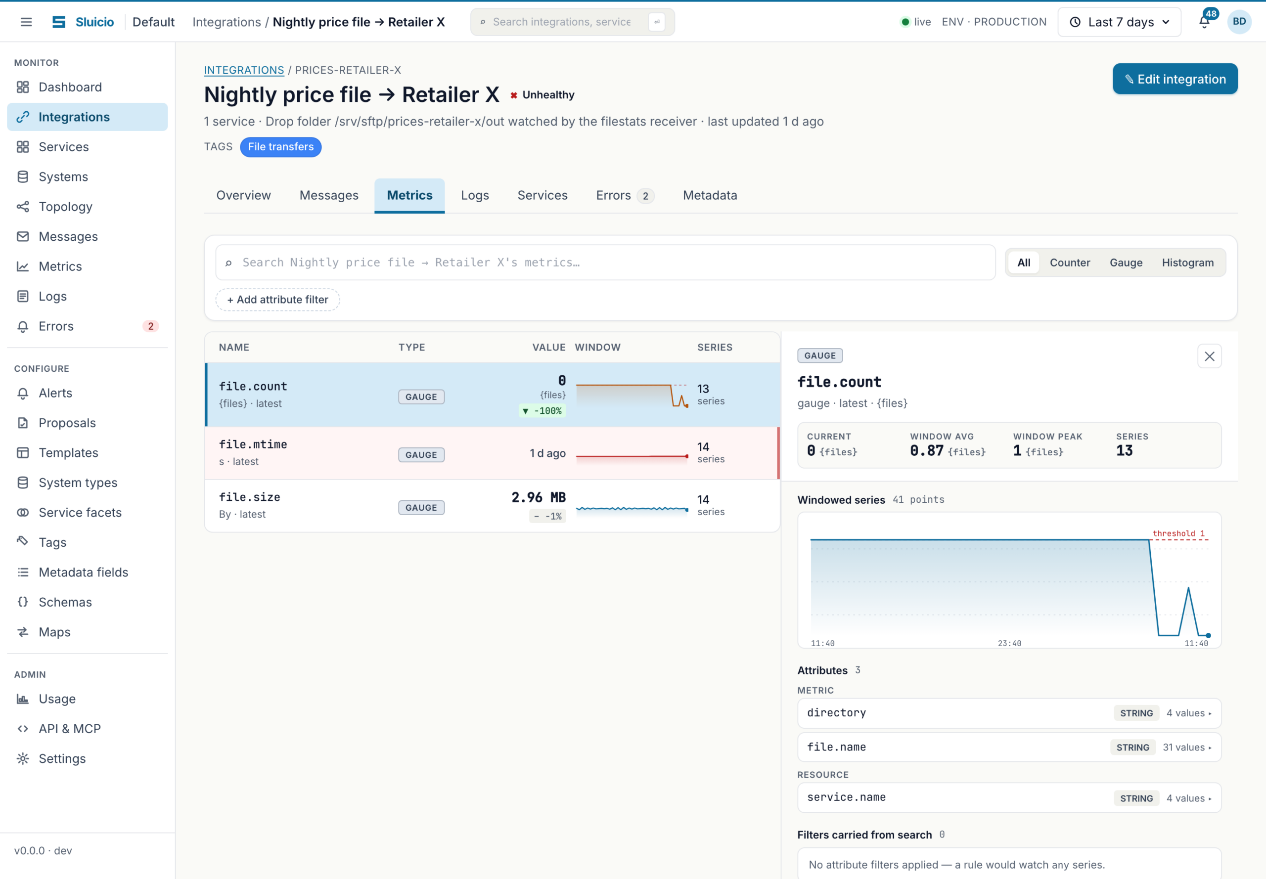Viewport: 1266px width, 879px height.
Task: Filter metrics by Counter type
Action: [1069, 263]
